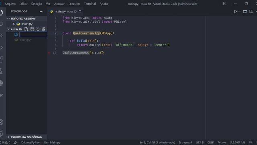Open the Arquivo menu
257x145 pixels.
point(10,4)
